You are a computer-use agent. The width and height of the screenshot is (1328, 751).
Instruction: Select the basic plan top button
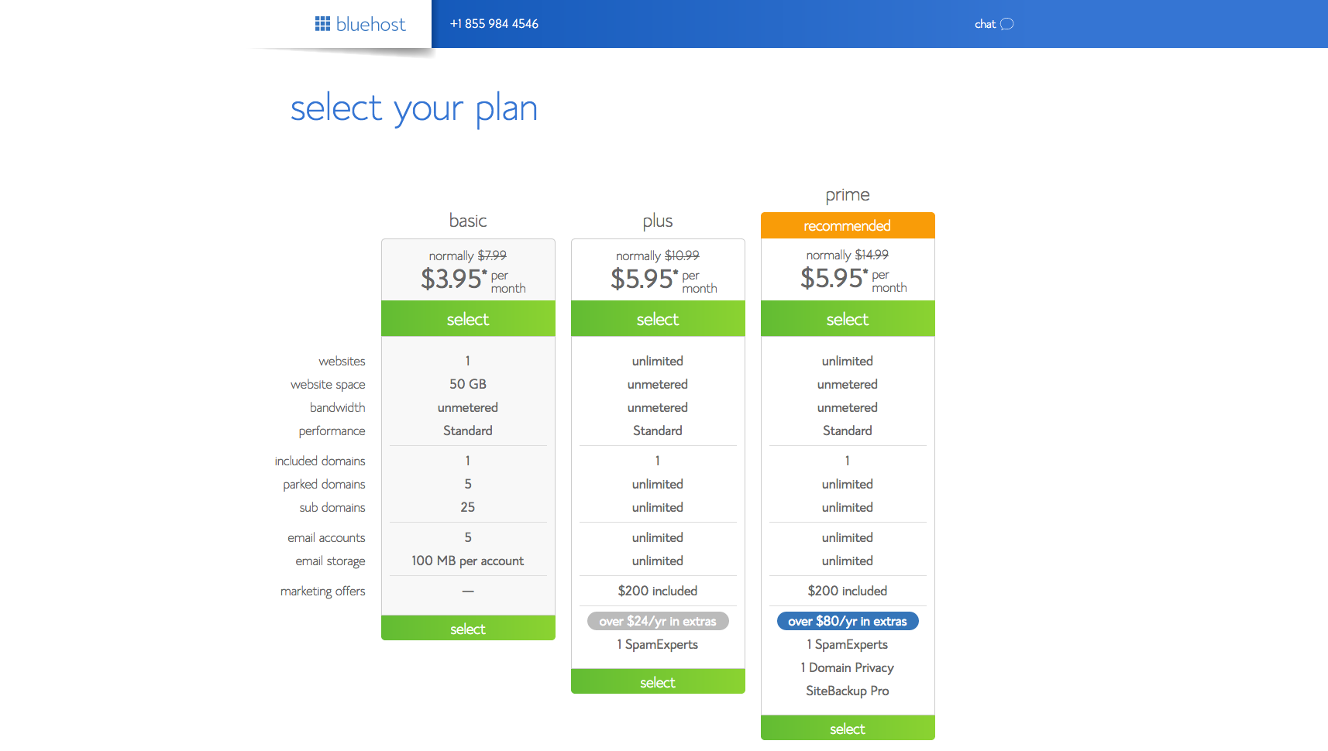click(468, 319)
